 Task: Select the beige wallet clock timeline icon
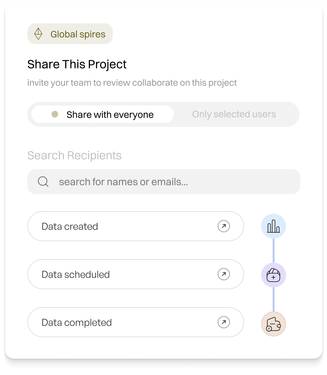click(x=273, y=324)
